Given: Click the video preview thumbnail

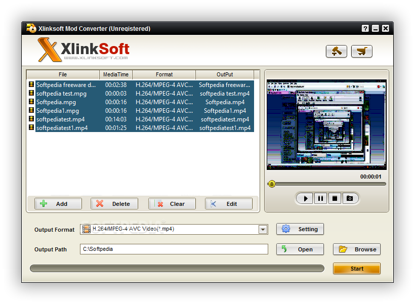Looking at the screenshot, I should point(326,124).
